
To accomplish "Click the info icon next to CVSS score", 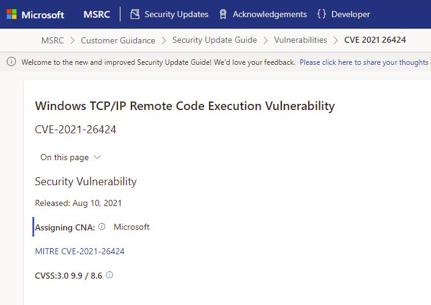I will [x=109, y=275].
